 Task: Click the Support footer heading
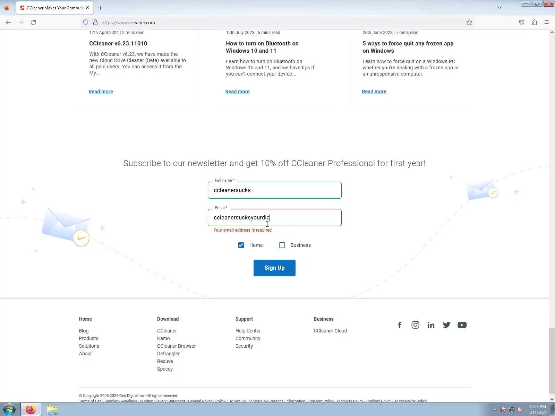(244, 319)
